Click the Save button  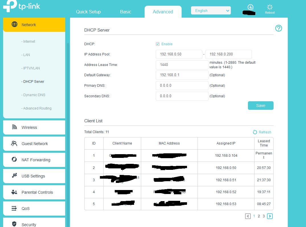[260, 106]
